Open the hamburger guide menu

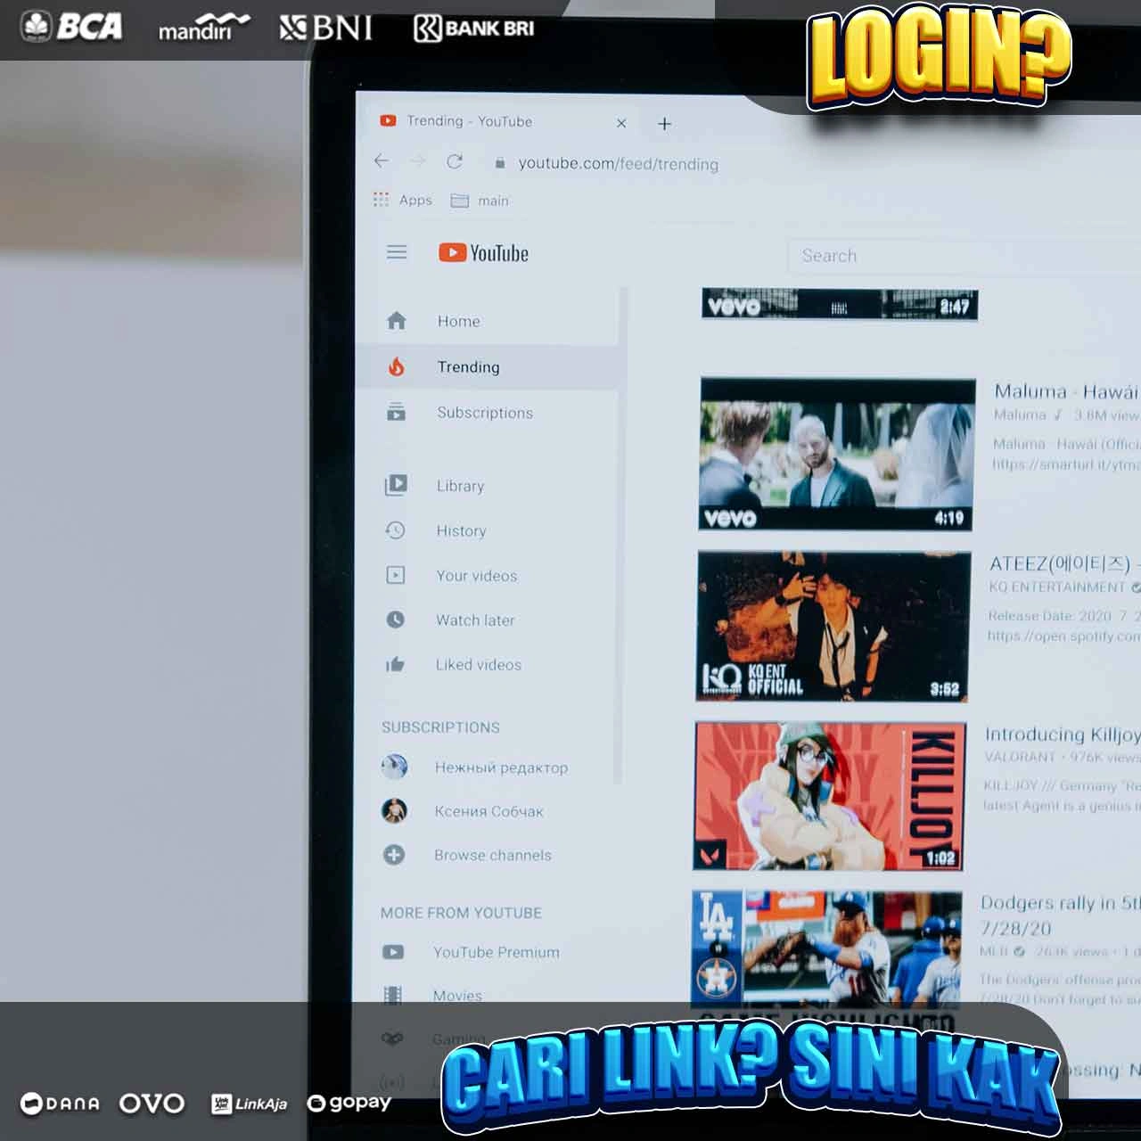coord(397,252)
